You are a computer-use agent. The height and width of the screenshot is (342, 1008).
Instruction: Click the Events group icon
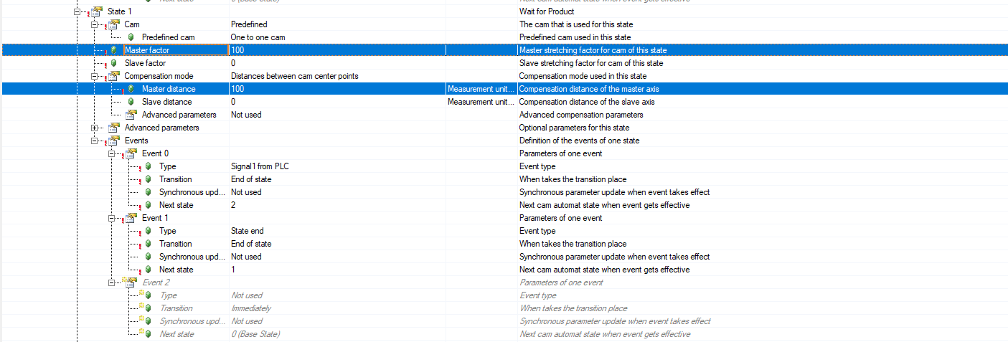point(113,141)
